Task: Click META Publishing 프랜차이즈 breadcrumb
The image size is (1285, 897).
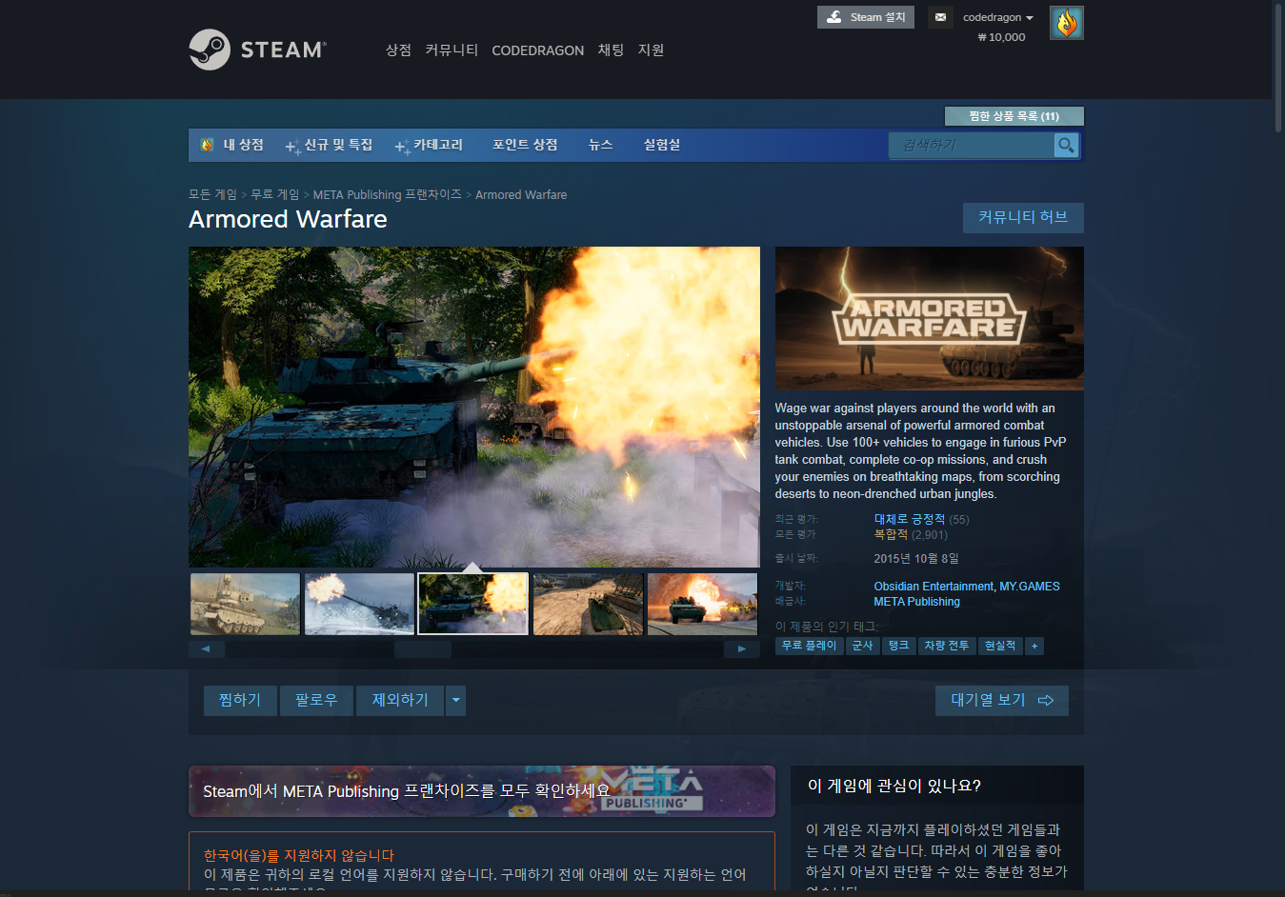Action: [388, 194]
